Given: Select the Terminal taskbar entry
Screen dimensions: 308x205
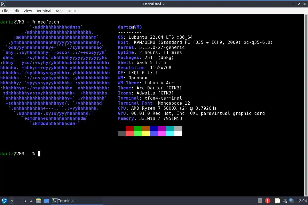Looking at the screenshot, I should (77, 201).
